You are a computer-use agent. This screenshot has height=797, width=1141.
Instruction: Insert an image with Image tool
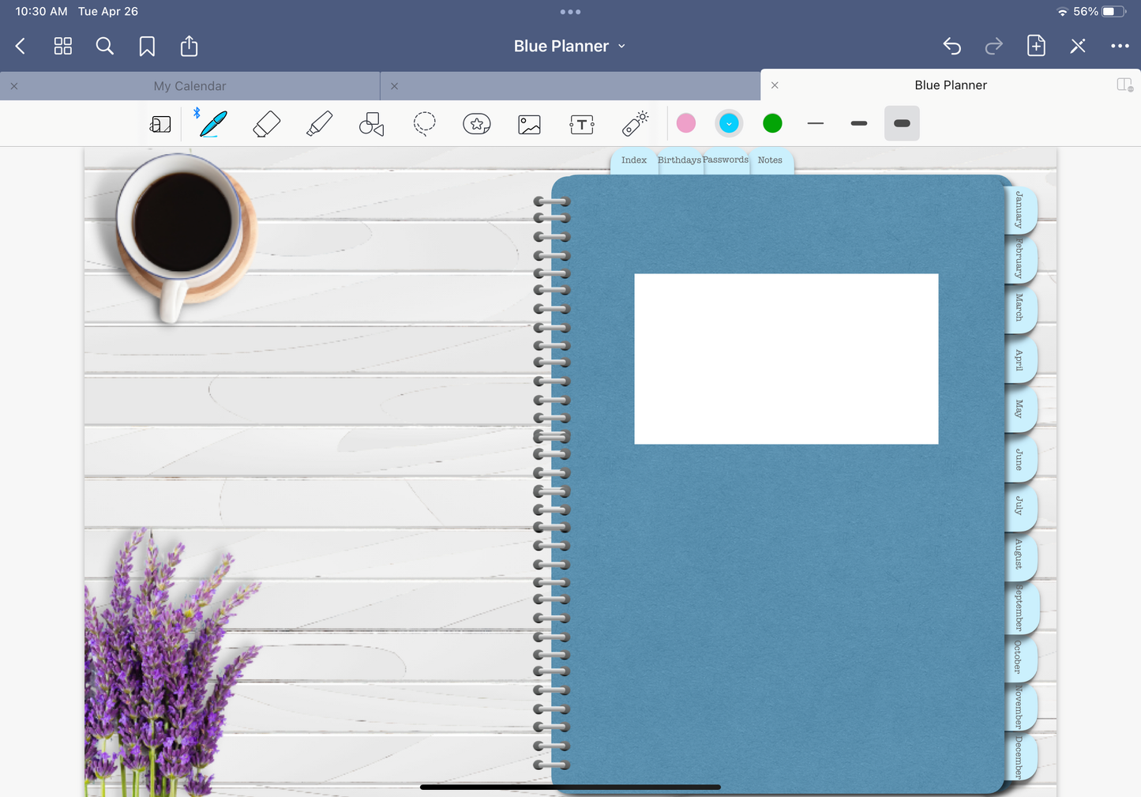(x=529, y=124)
